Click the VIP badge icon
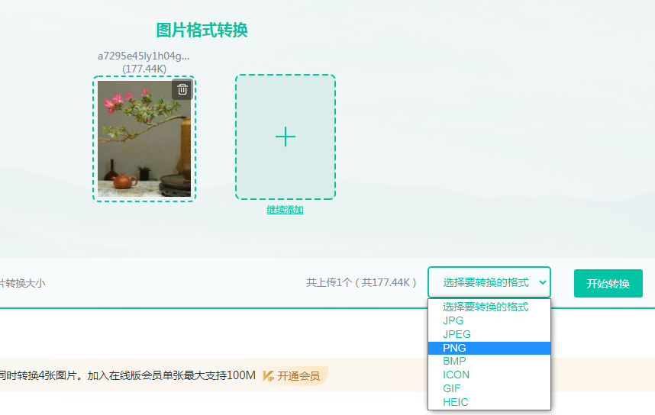 tap(268, 376)
